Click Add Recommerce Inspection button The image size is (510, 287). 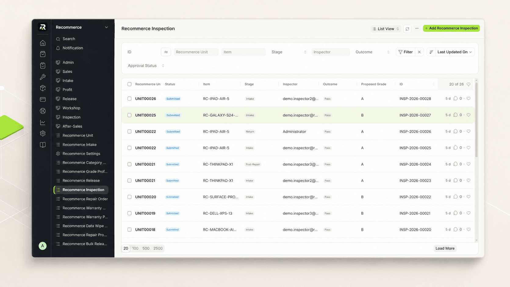(451, 28)
